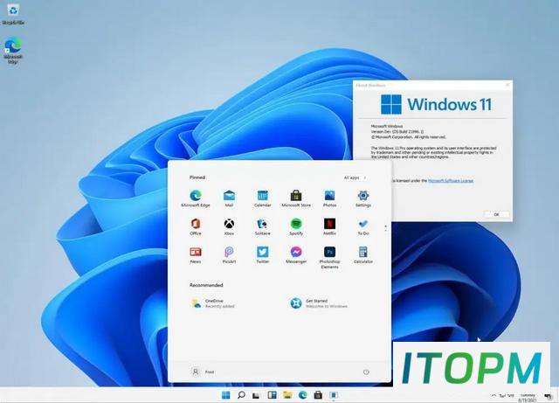
Task: Open Netflix
Action: (329, 226)
